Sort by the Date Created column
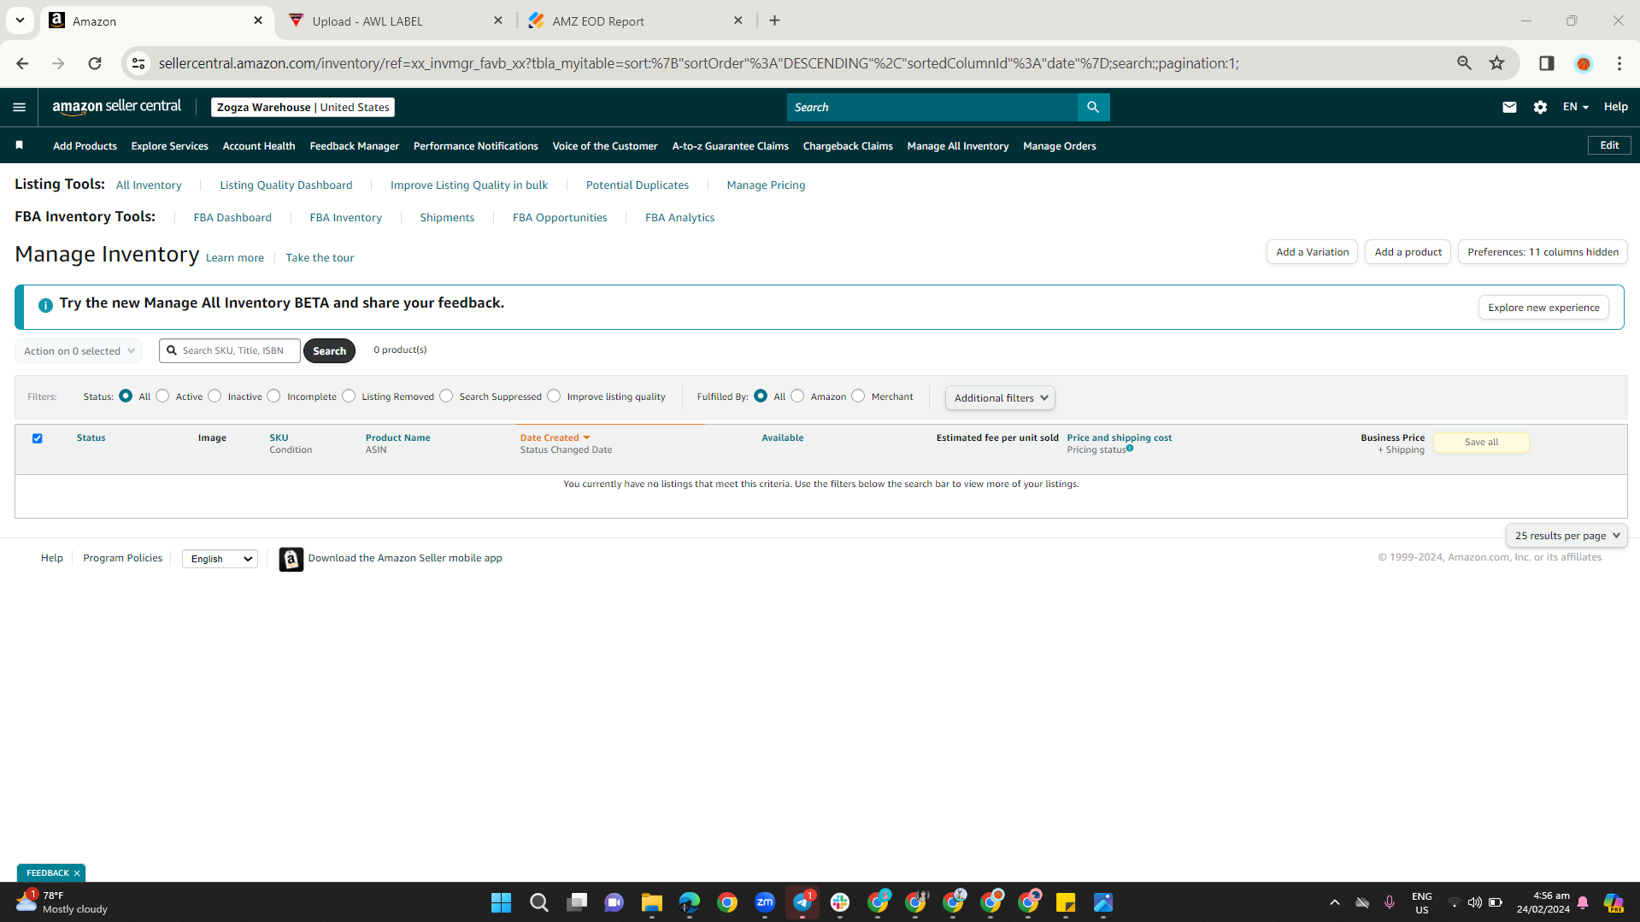Viewport: 1640px width, 922px height. click(x=555, y=438)
